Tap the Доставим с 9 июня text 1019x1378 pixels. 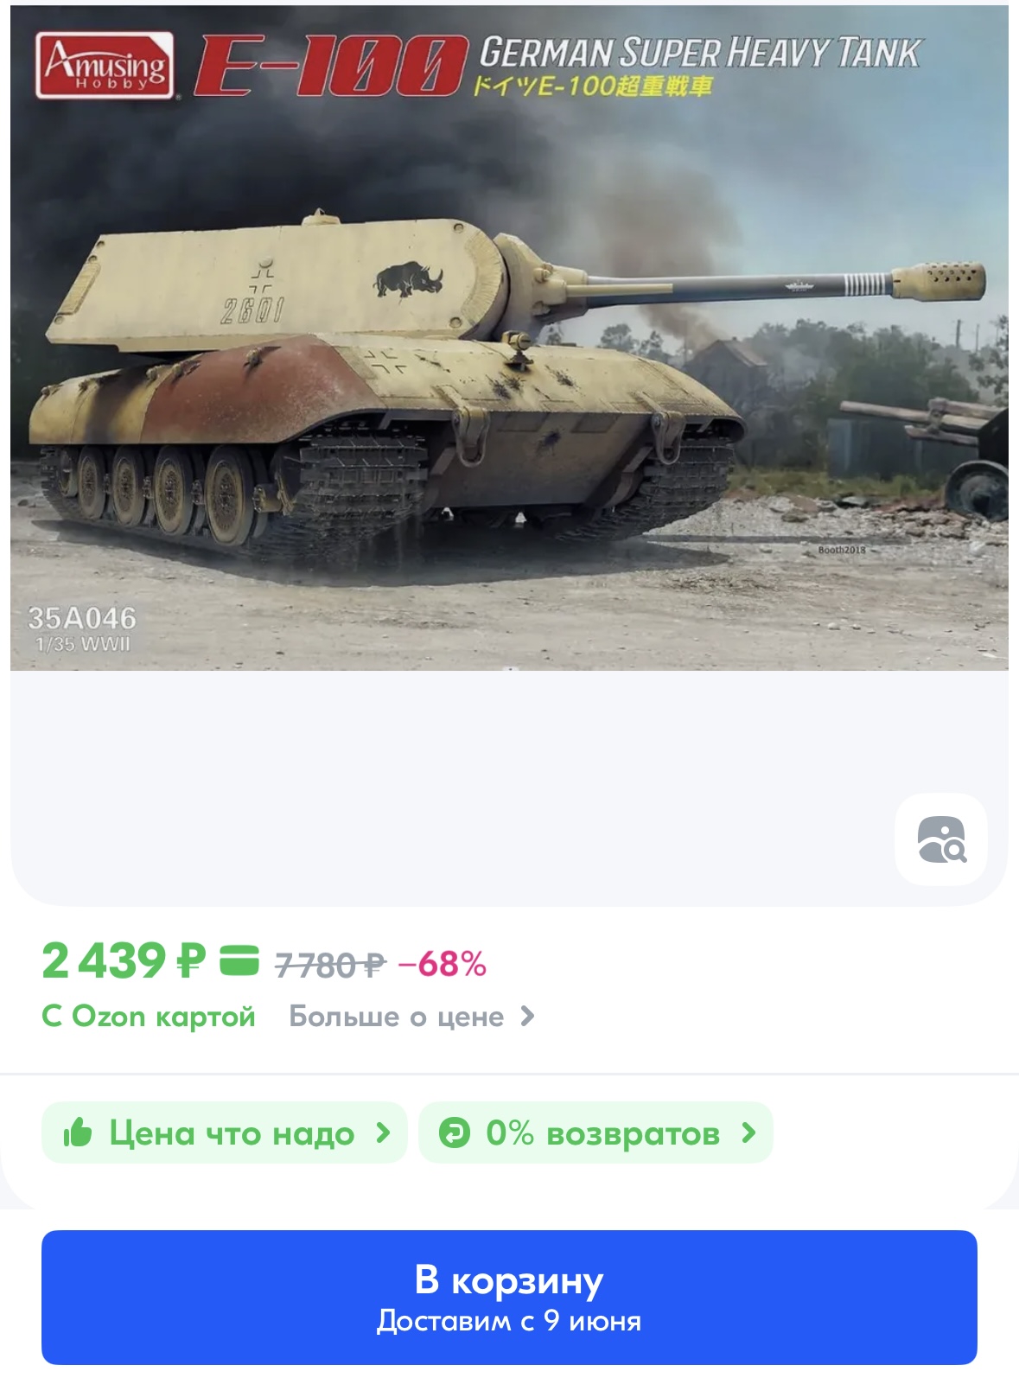point(509,1321)
